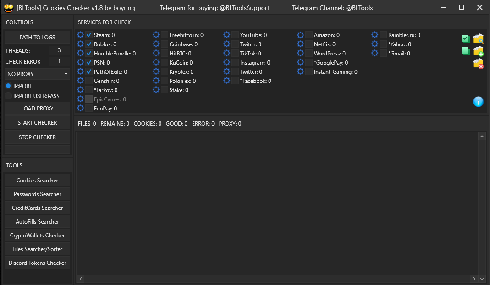This screenshot has height=285, width=490.
Task: Open the Passwords Searcher tool
Action: tap(37, 194)
